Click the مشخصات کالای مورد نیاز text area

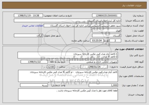click(x=68, y=76)
